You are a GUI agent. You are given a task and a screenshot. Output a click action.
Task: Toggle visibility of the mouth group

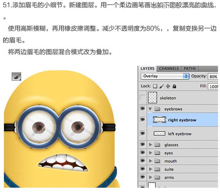tap(143, 161)
